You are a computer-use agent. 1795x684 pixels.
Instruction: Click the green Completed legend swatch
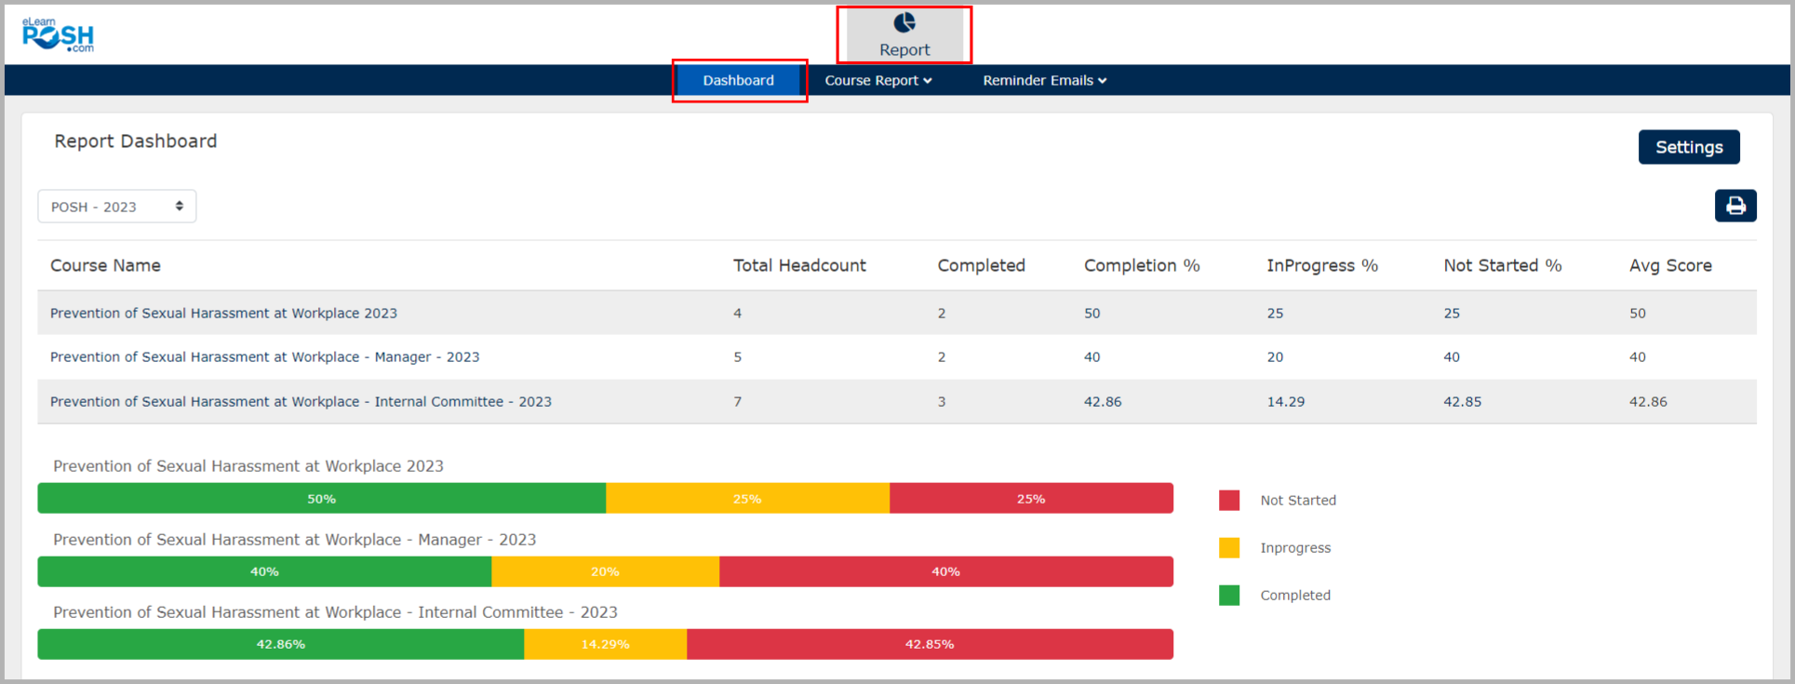pos(1229,596)
